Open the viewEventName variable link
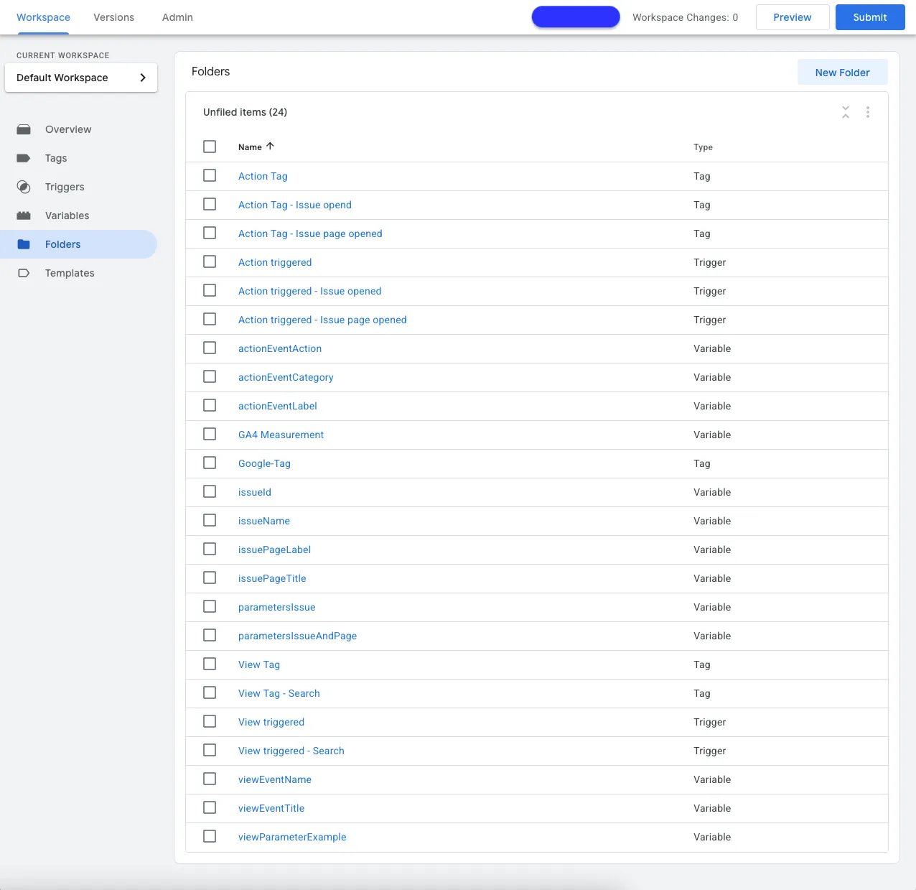Image resolution: width=916 pixels, height=890 pixels. pos(275,779)
